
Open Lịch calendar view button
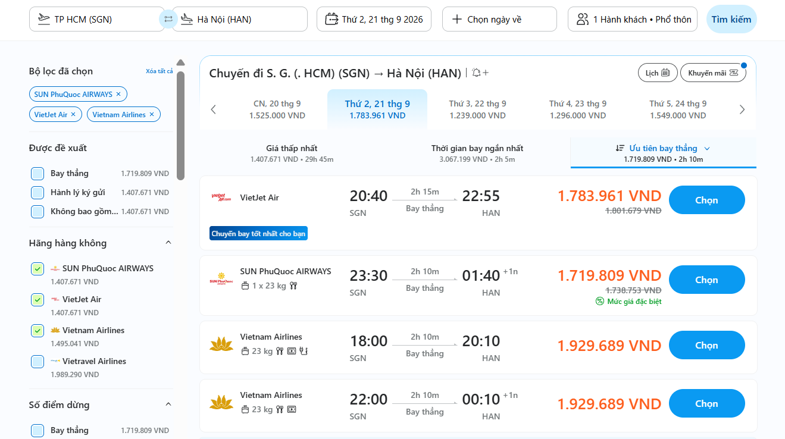[x=658, y=73]
